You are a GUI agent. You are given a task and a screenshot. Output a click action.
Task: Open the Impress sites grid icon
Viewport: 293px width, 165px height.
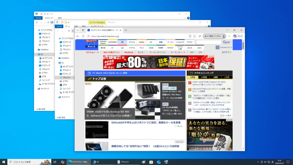217,47
